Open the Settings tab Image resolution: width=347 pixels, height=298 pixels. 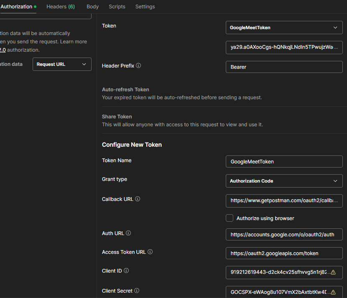pos(145,7)
